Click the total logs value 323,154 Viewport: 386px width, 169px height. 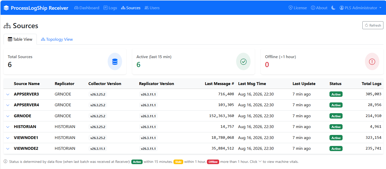coord(373,138)
